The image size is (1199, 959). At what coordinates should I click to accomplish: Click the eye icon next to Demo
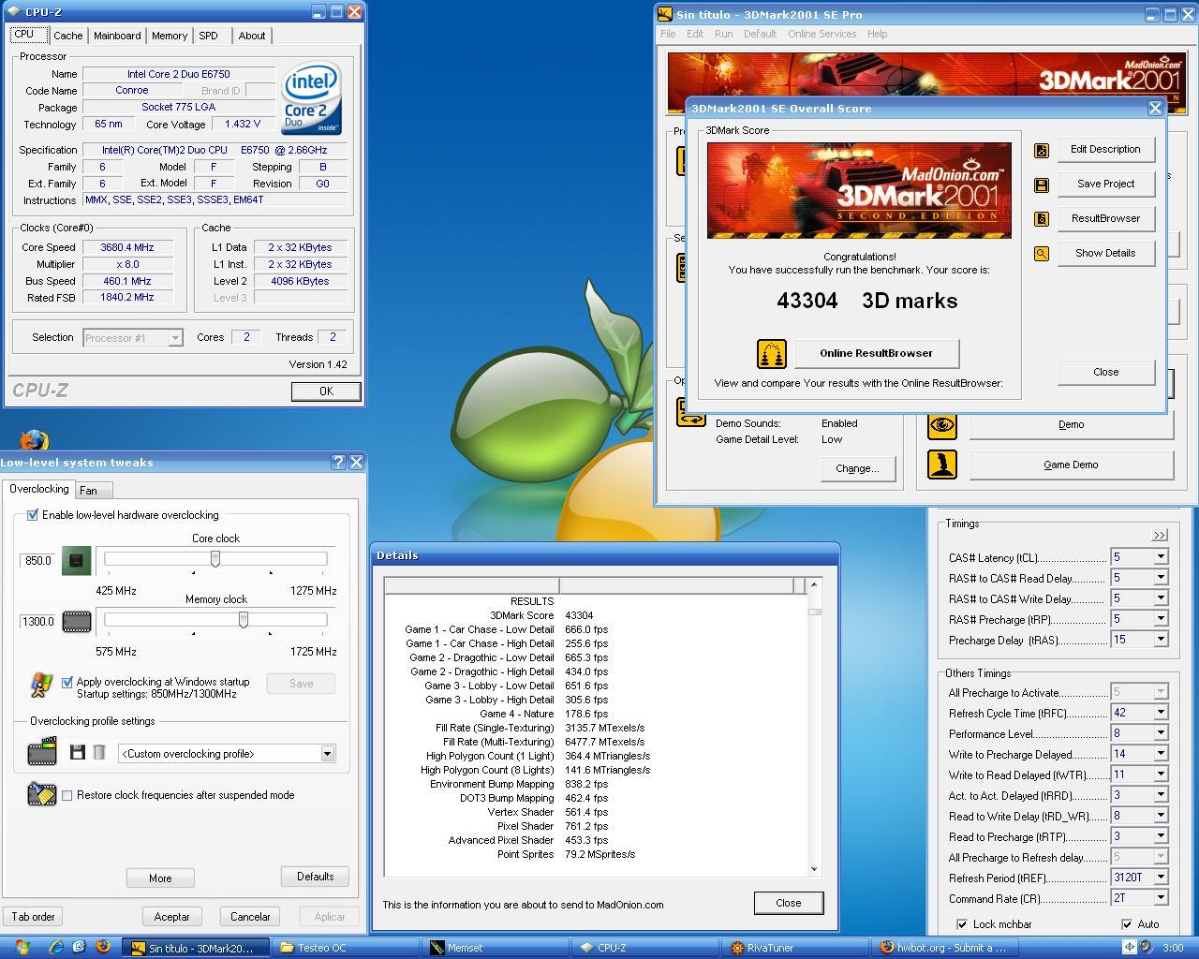942,425
